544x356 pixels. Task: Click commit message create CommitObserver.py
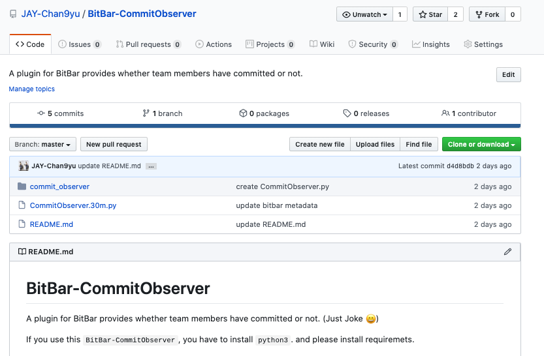[x=282, y=186]
